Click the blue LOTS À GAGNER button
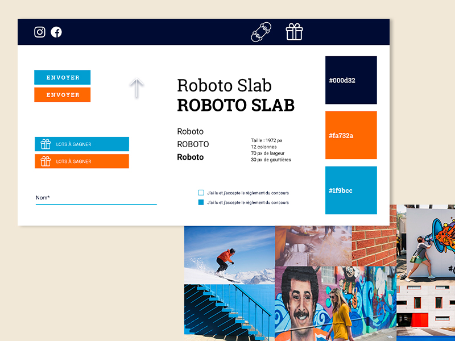 pos(81,144)
